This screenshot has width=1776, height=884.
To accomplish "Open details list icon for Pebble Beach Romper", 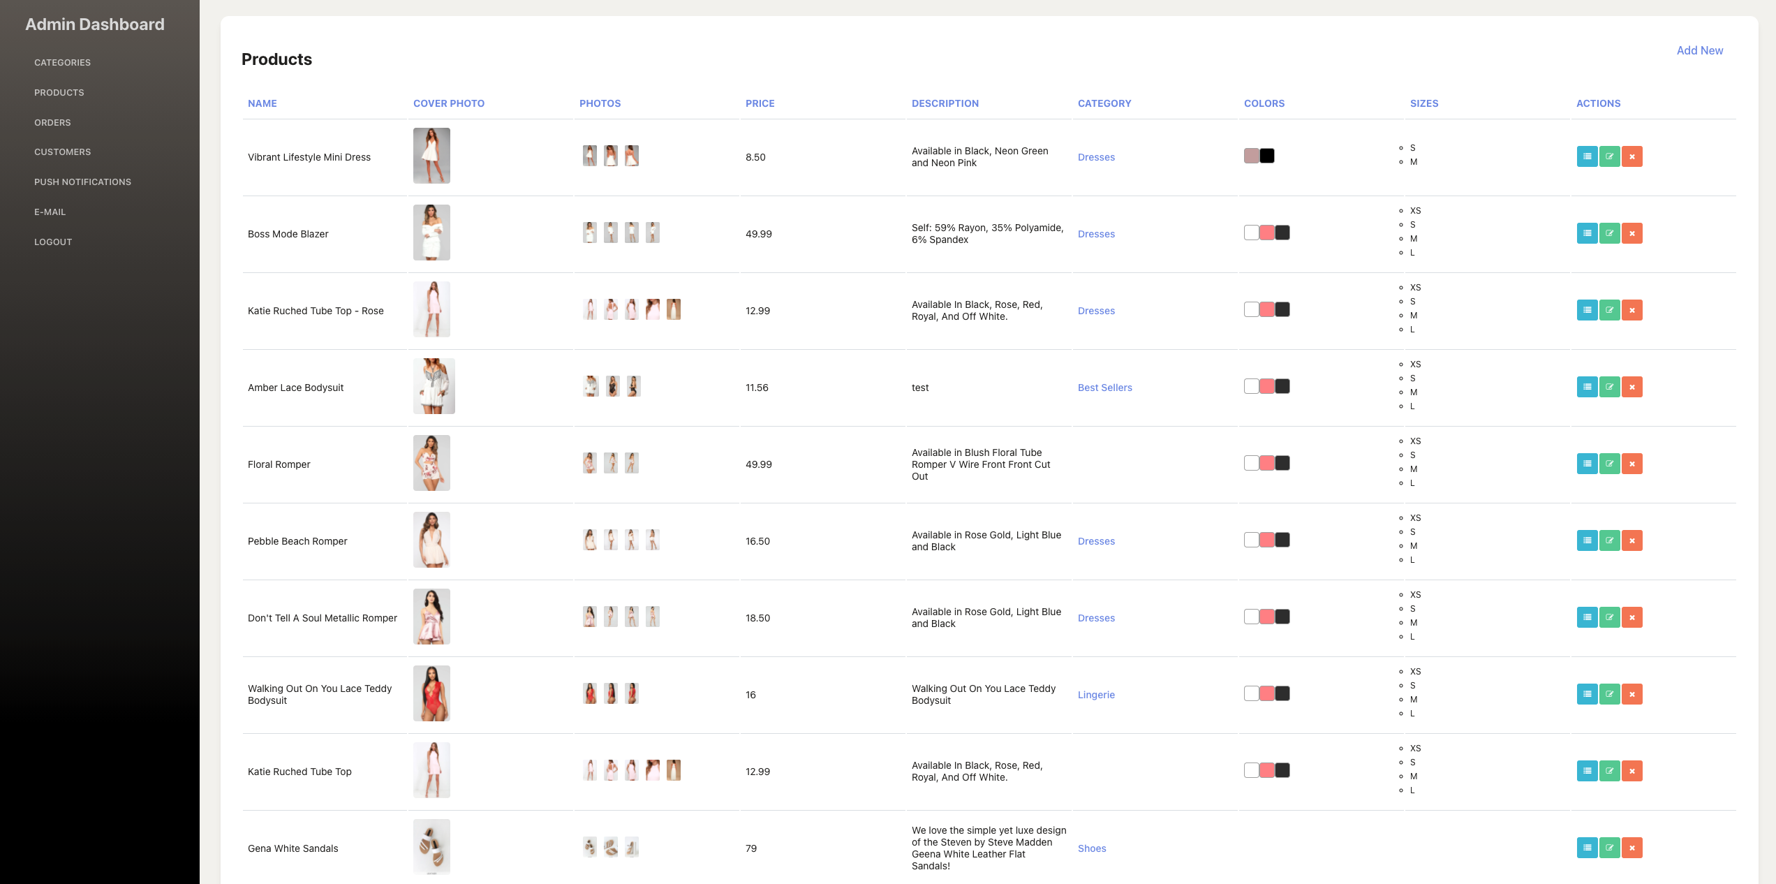I will [1587, 540].
